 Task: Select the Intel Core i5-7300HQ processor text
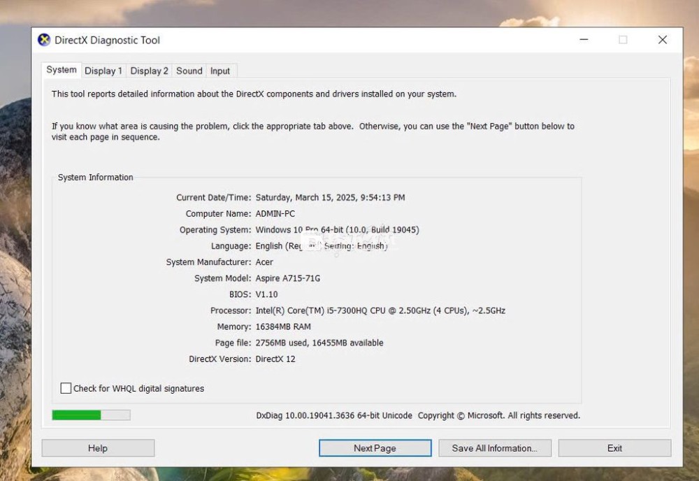point(380,310)
